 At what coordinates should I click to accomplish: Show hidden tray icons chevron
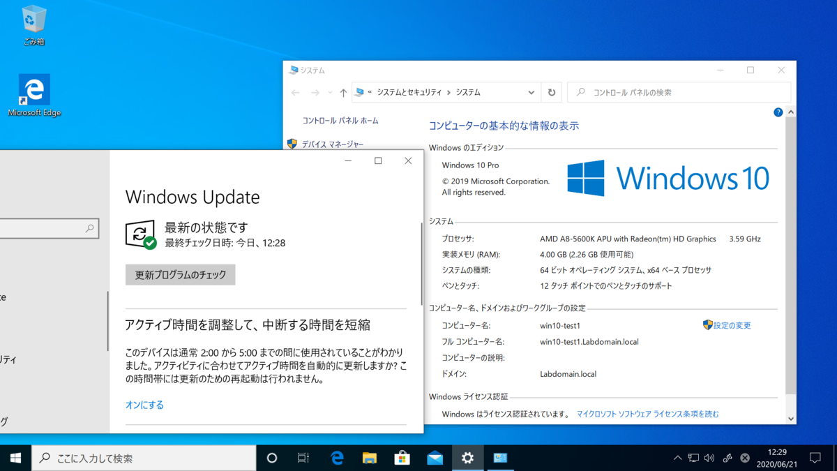click(677, 458)
